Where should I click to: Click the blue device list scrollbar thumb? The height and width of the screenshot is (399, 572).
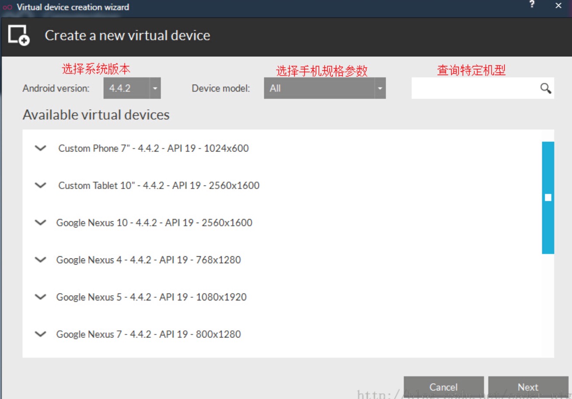coord(548,197)
